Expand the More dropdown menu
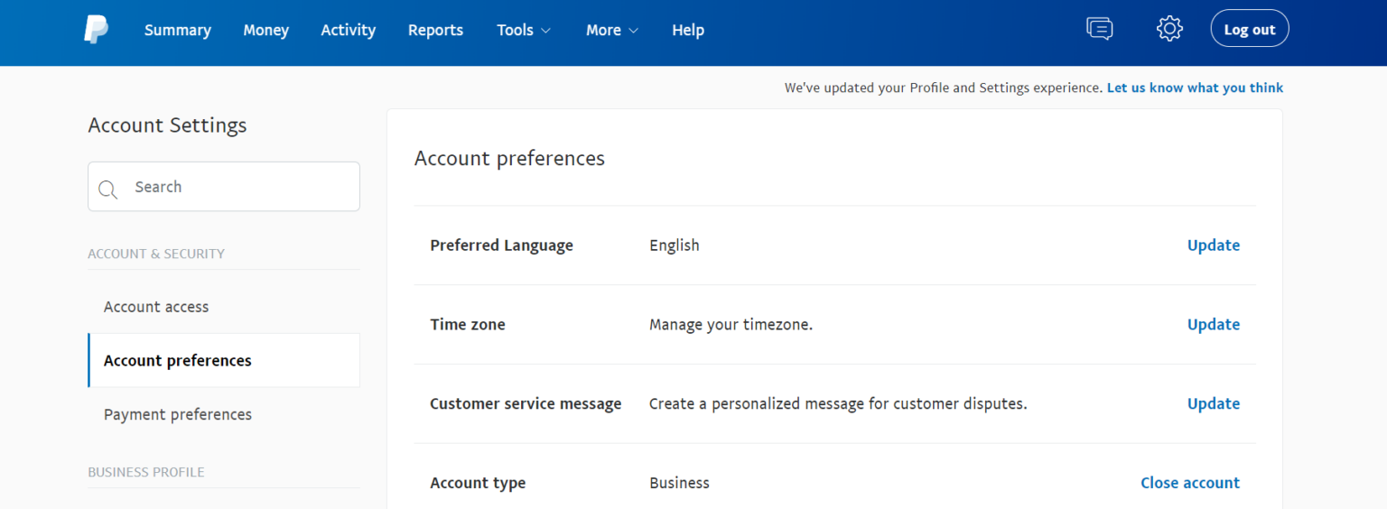This screenshot has width=1387, height=509. pos(611,30)
